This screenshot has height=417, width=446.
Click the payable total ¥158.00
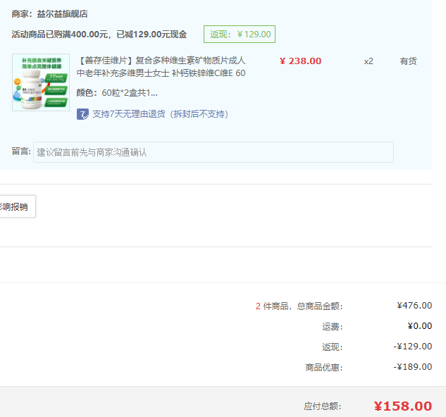tap(403, 406)
